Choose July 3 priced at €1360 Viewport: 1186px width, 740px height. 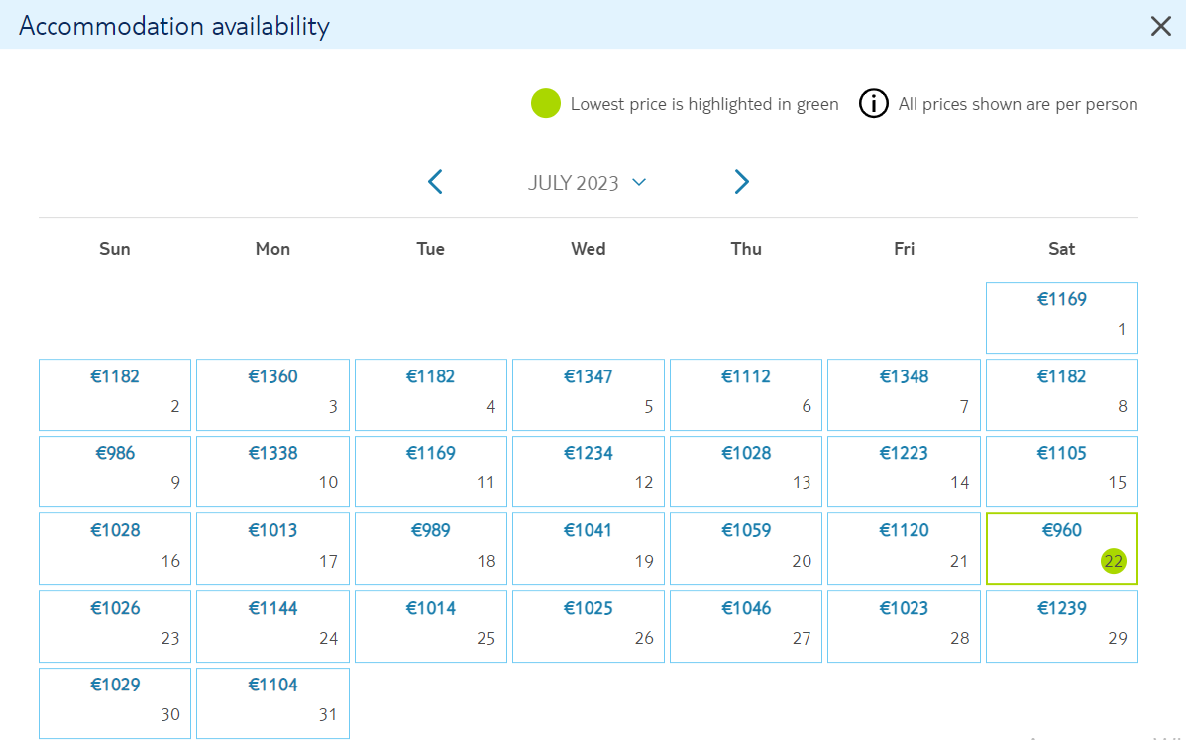click(272, 394)
